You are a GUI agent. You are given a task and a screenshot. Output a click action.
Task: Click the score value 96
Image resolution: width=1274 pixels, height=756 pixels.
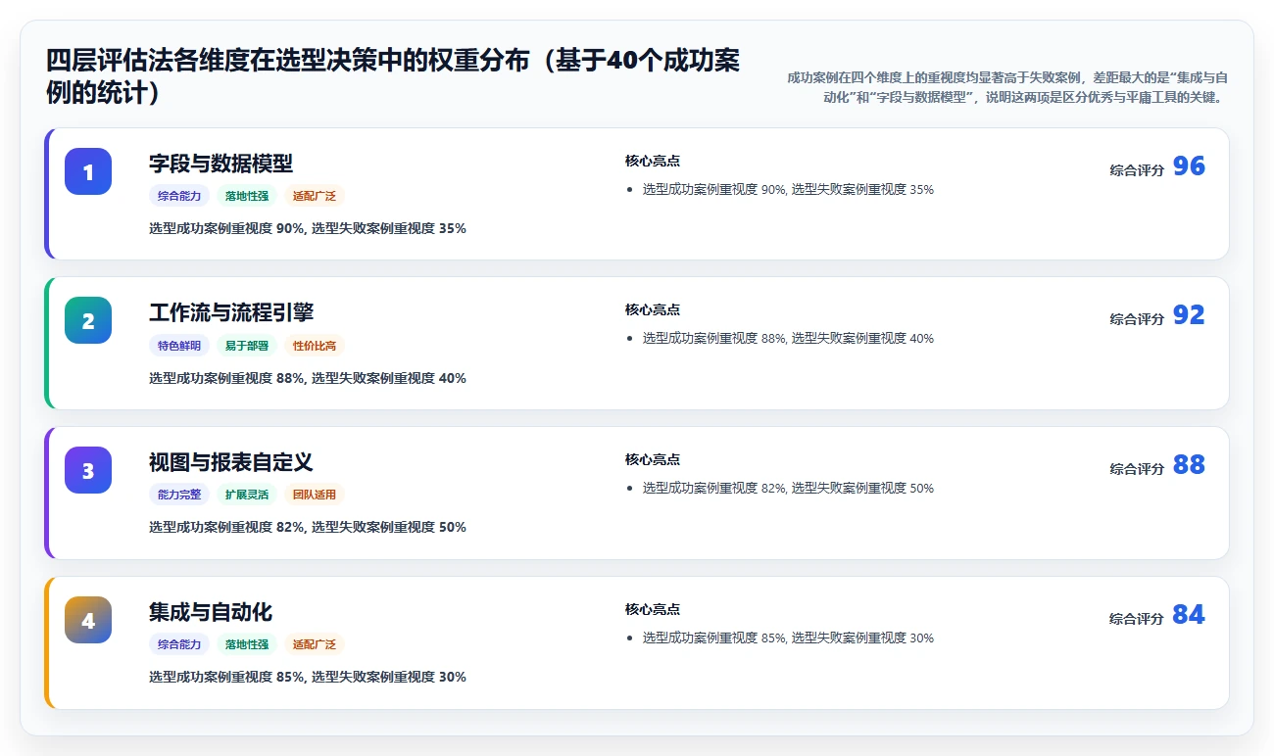tap(1189, 166)
